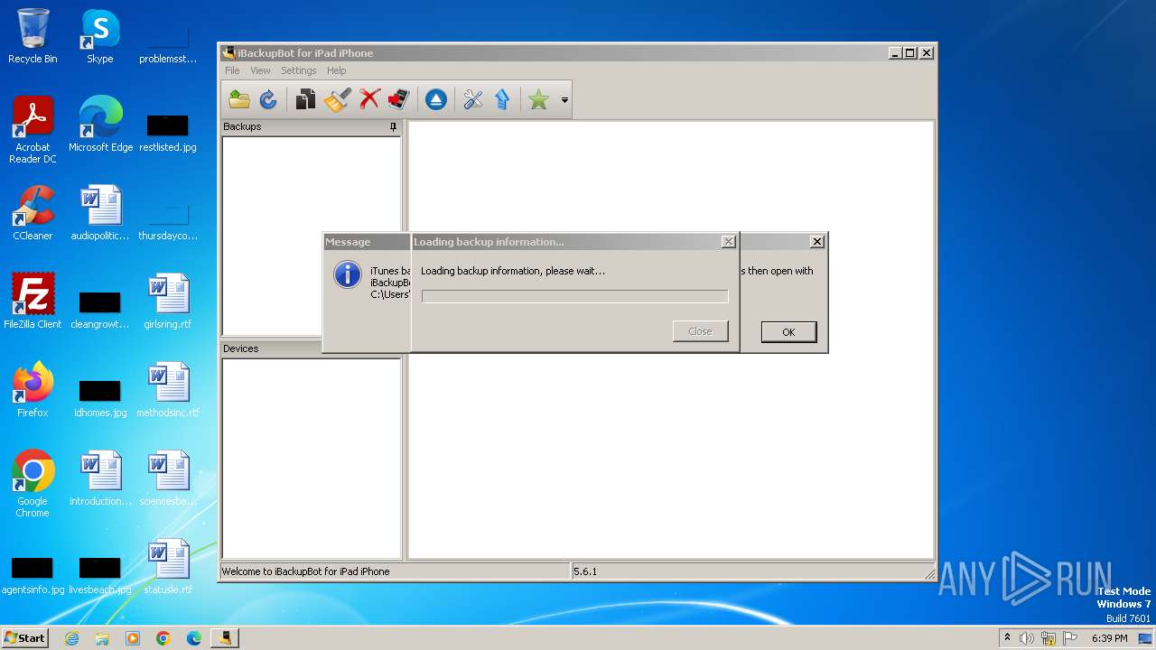
Task: Open the Help menu
Action: tap(336, 70)
